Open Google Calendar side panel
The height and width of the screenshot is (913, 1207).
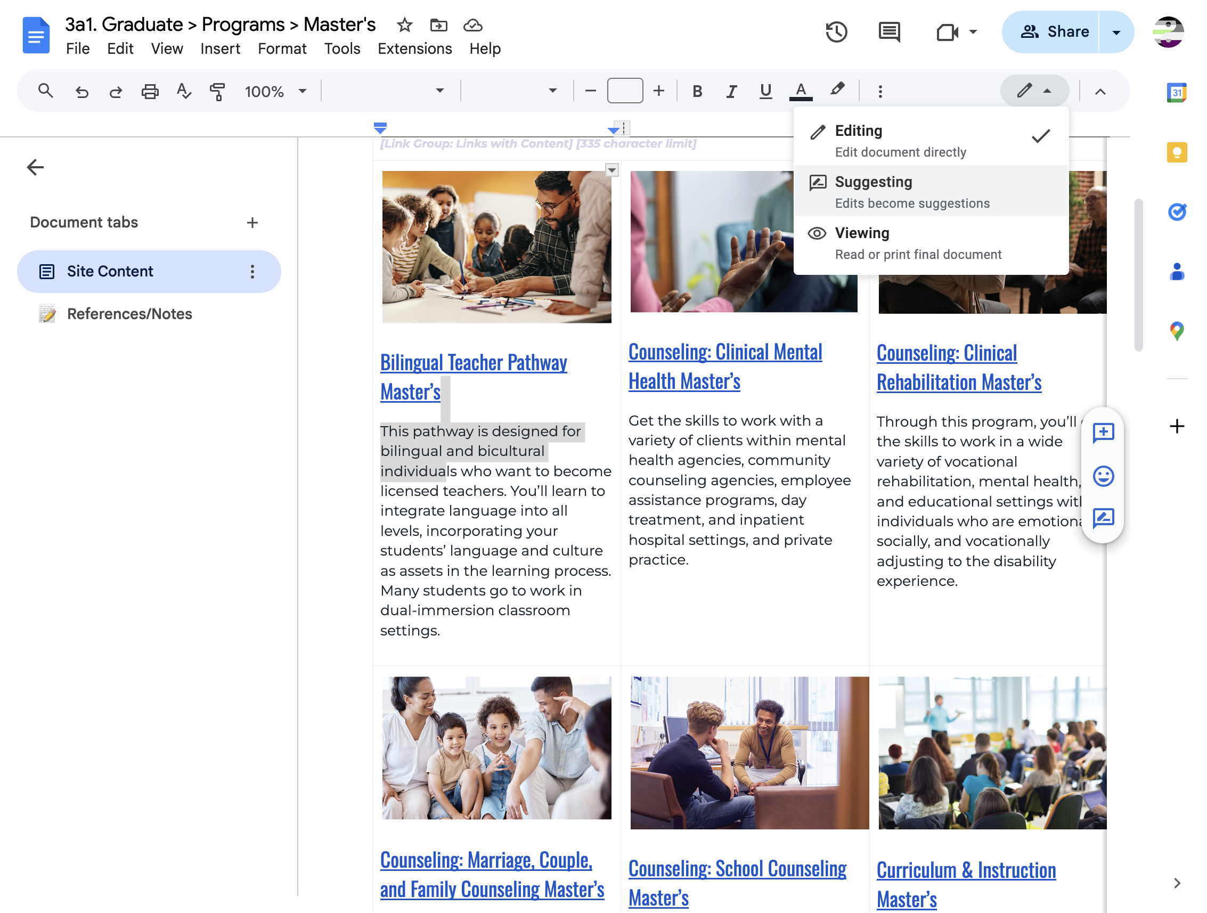[1177, 92]
